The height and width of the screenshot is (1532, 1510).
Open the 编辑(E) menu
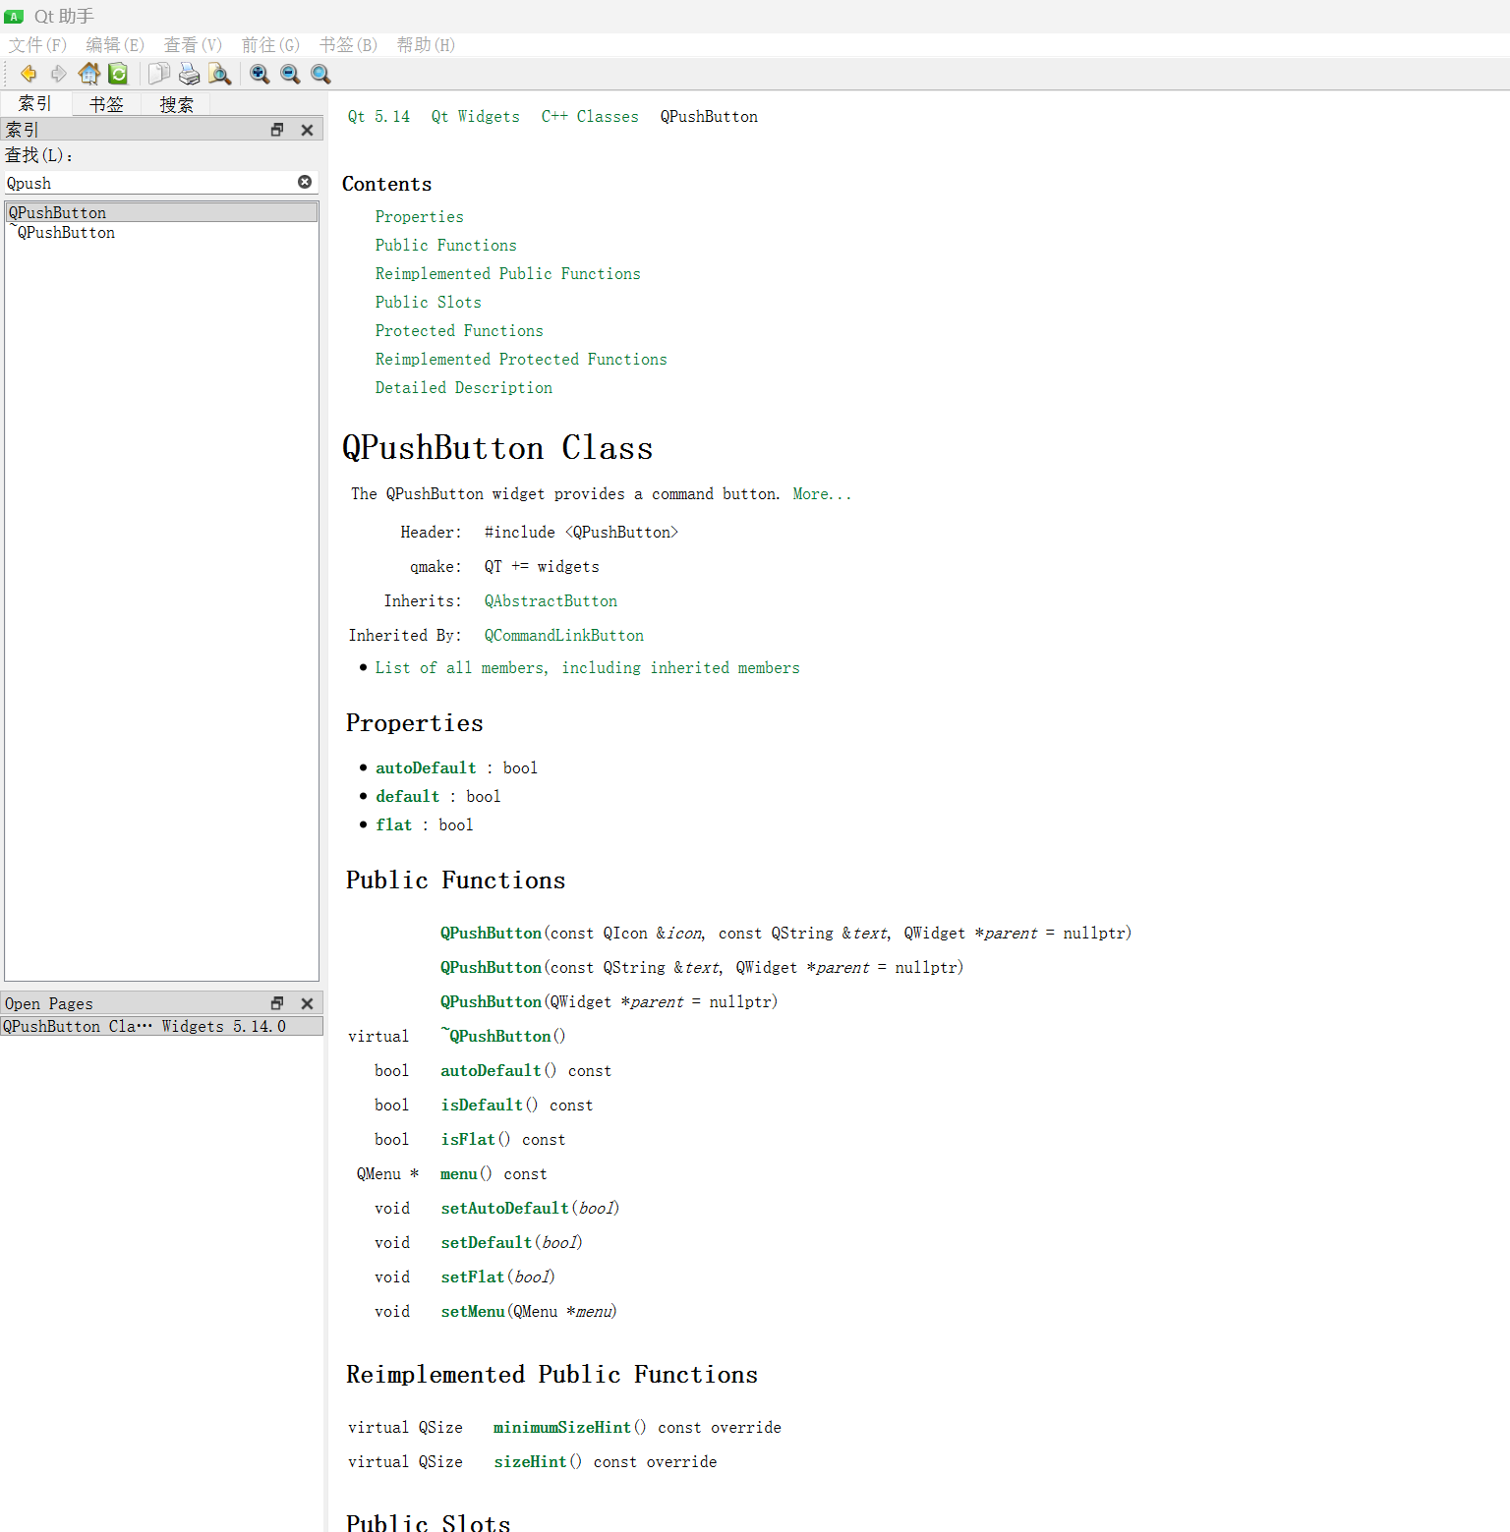(115, 45)
